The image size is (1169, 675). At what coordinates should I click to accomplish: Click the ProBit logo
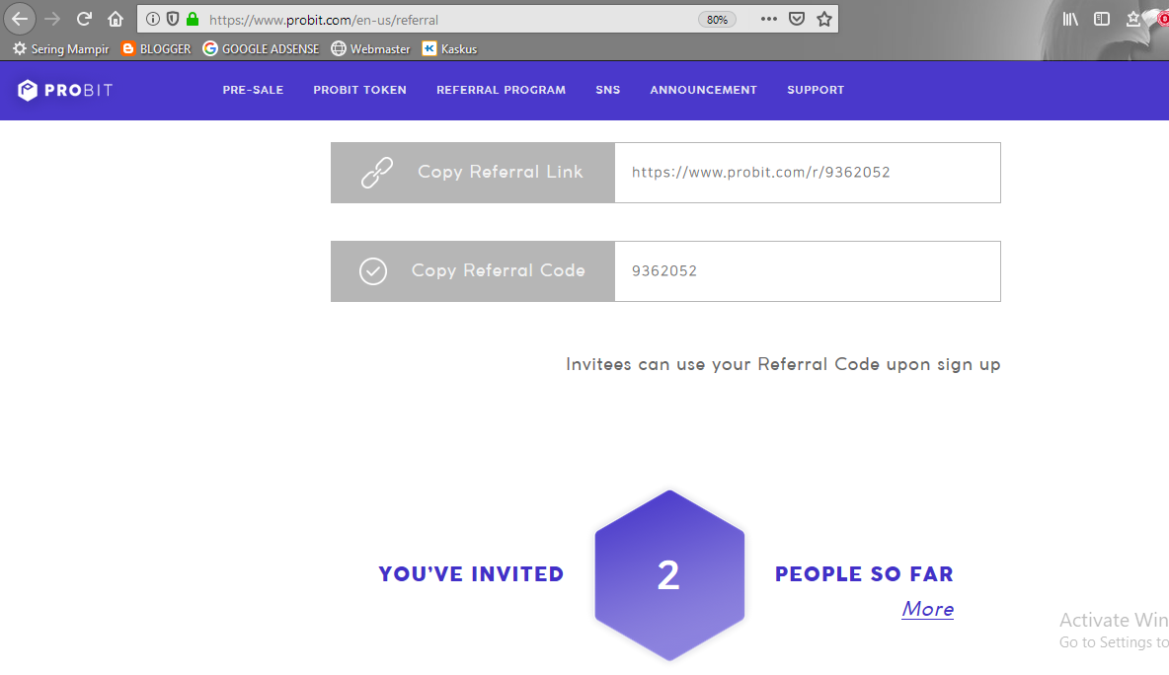[65, 90]
